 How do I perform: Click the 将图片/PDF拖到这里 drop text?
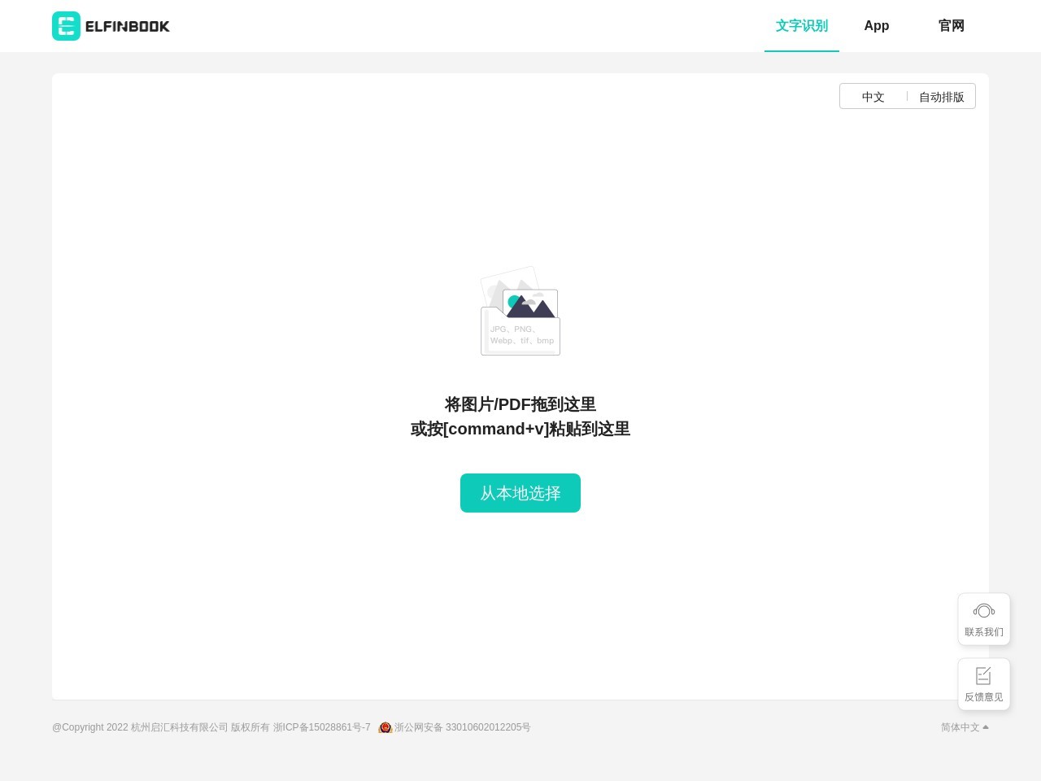pos(520,404)
